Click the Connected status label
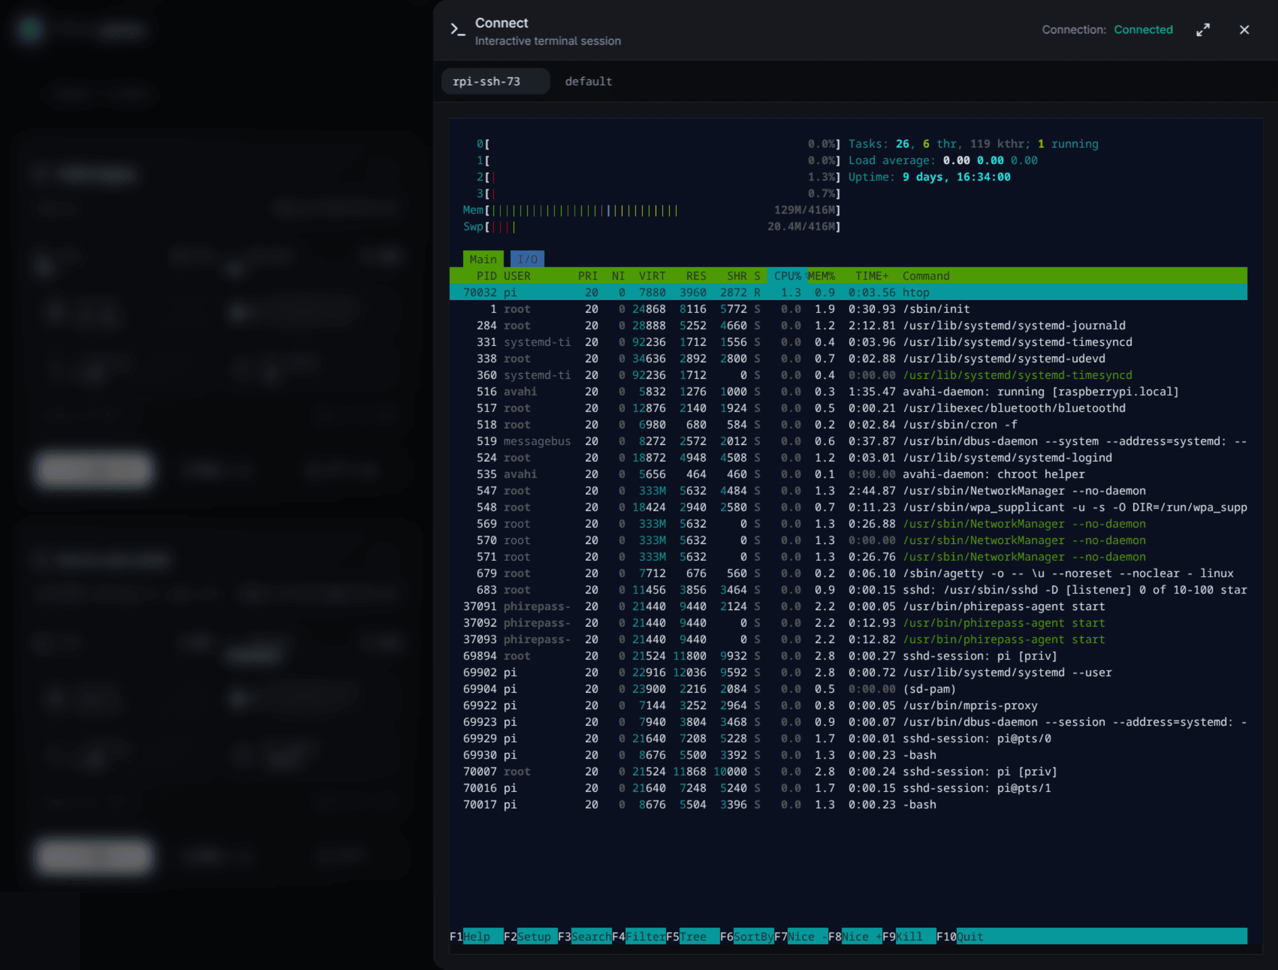Viewport: 1278px width, 970px height. pyautogui.click(x=1143, y=30)
